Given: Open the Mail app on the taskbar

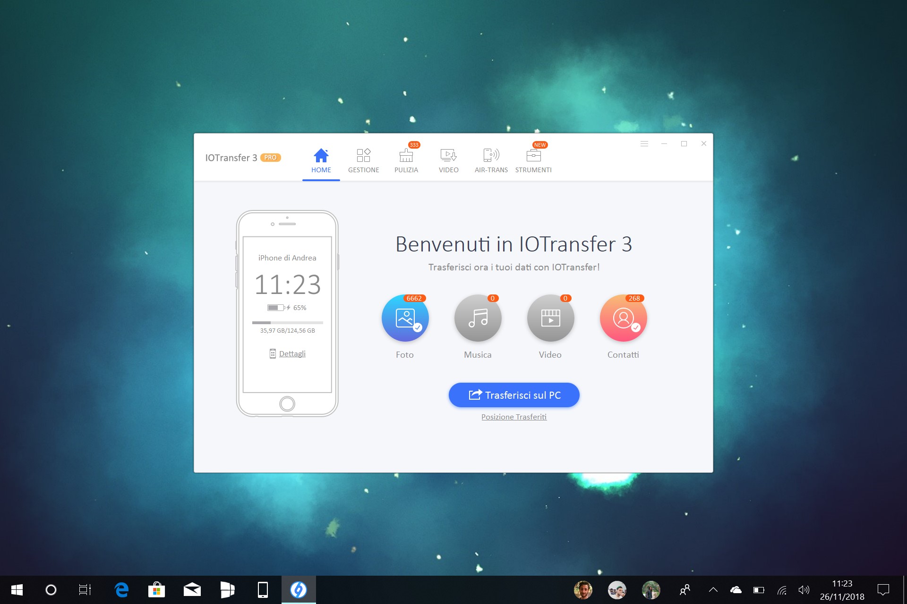Looking at the screenshot, I should pos(192,590).
